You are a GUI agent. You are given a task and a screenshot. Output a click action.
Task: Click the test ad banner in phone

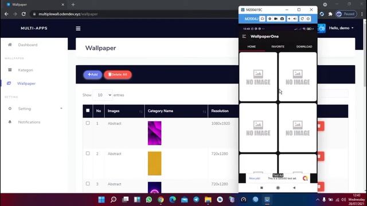[x=278, y=178]
